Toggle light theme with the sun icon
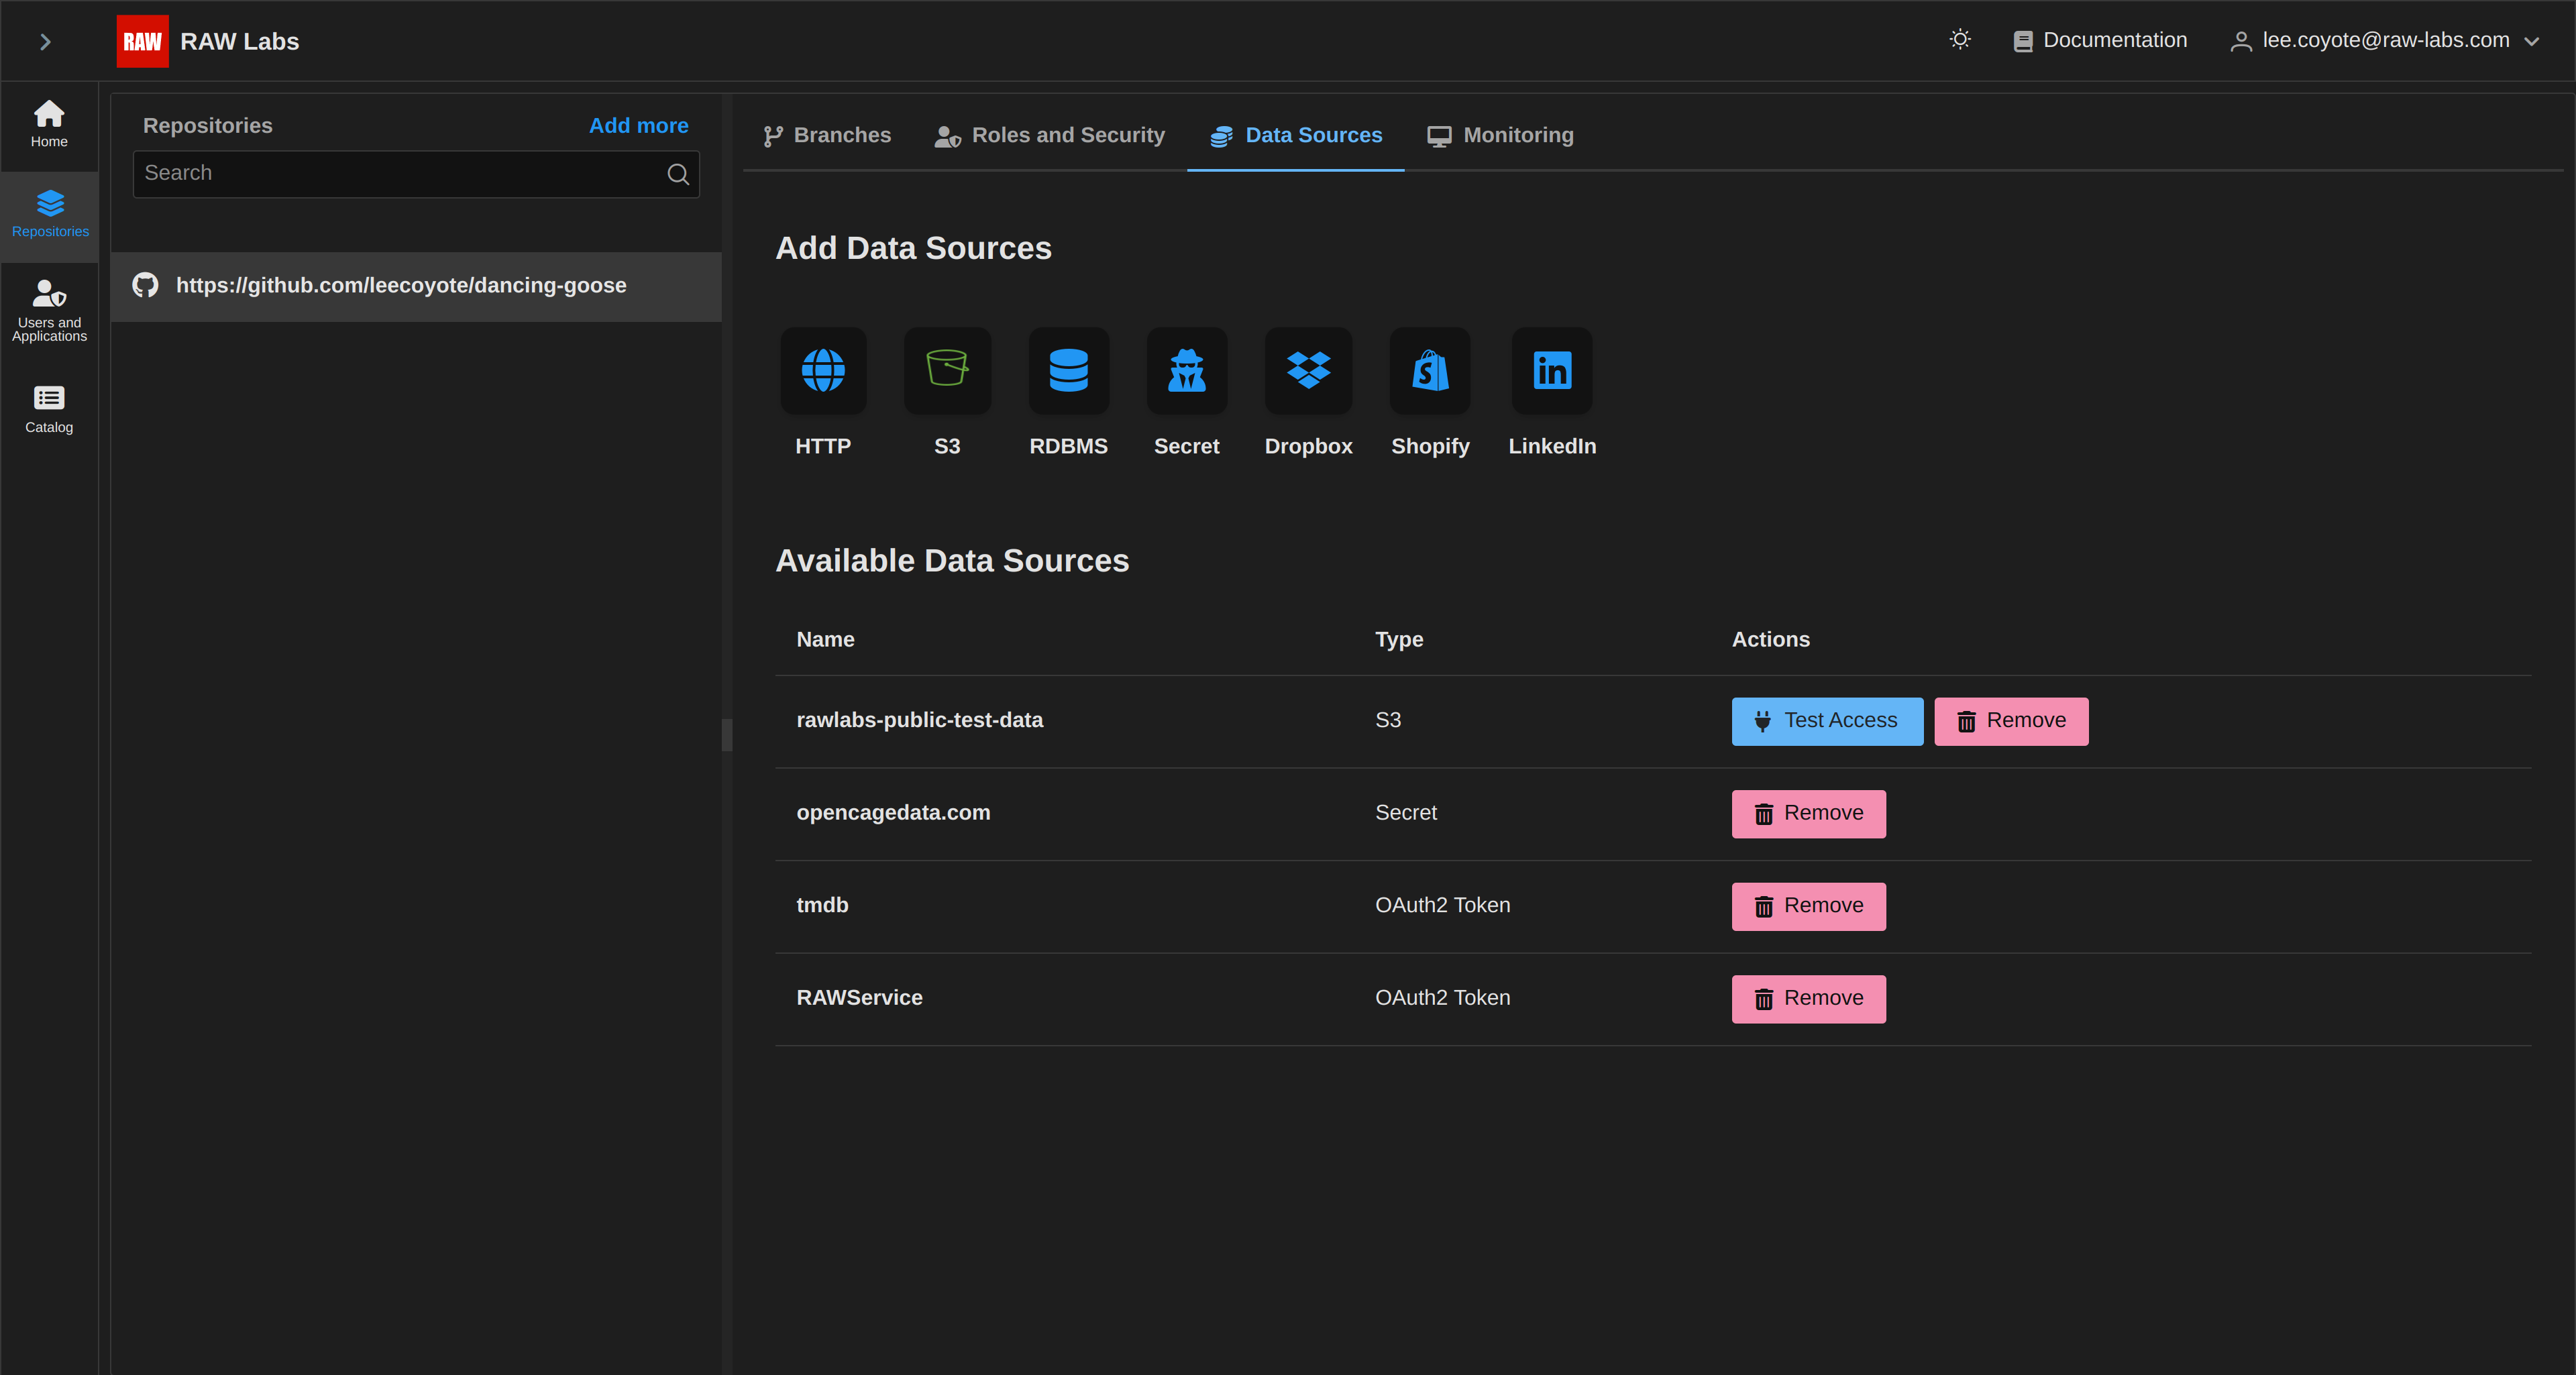 coord(1960,40)
